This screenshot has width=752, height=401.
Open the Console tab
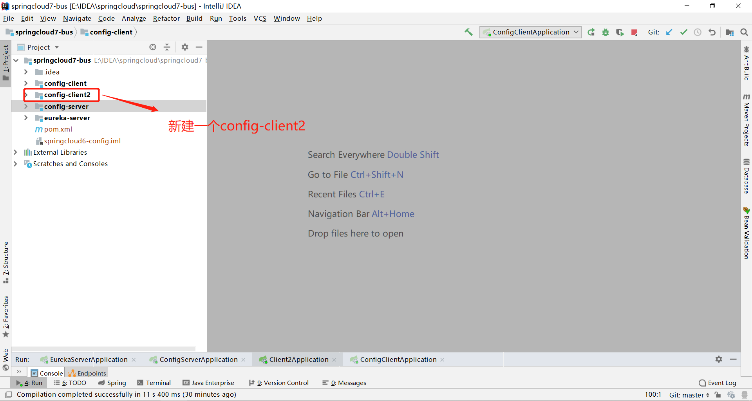(x=47, y=373)
